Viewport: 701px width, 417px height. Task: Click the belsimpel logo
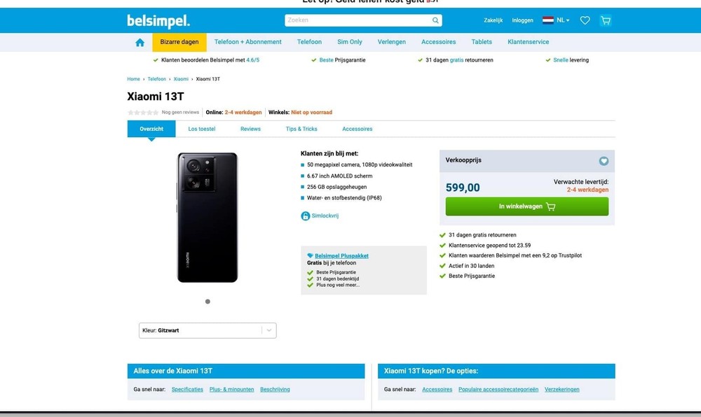158,21
